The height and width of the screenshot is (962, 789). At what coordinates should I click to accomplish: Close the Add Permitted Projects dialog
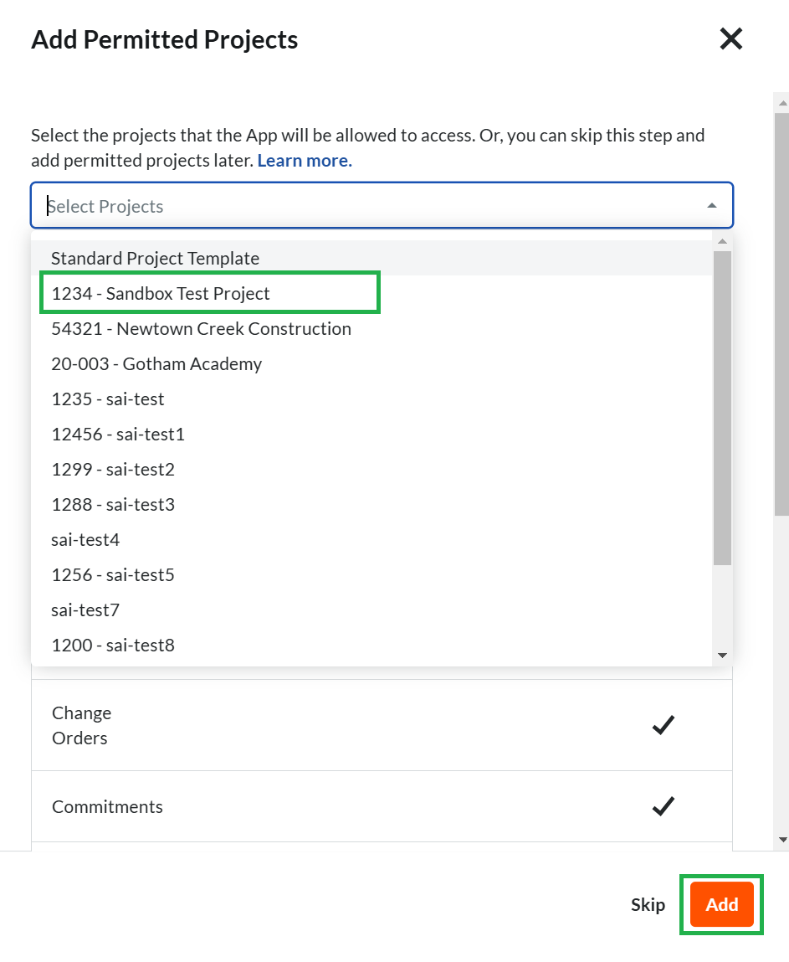[730, 39]
